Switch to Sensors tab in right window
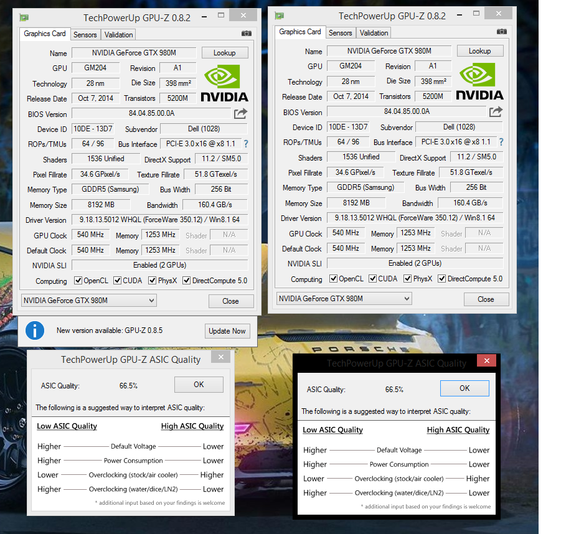 [340, 33]
